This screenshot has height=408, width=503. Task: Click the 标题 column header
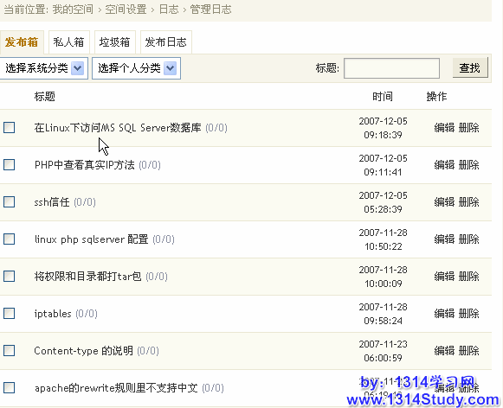(x=45, y=97)
